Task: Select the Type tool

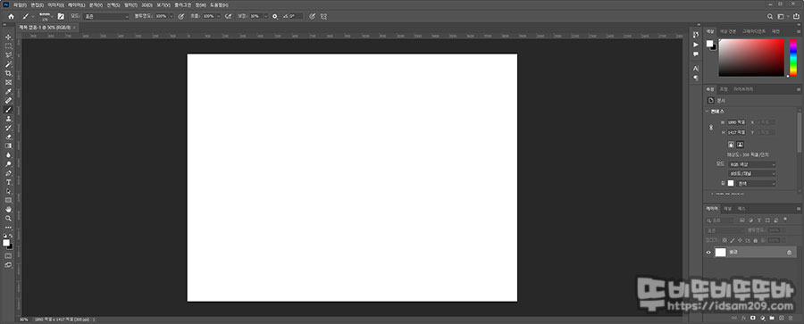Action: pyautogui.click(x=8, y=182)
